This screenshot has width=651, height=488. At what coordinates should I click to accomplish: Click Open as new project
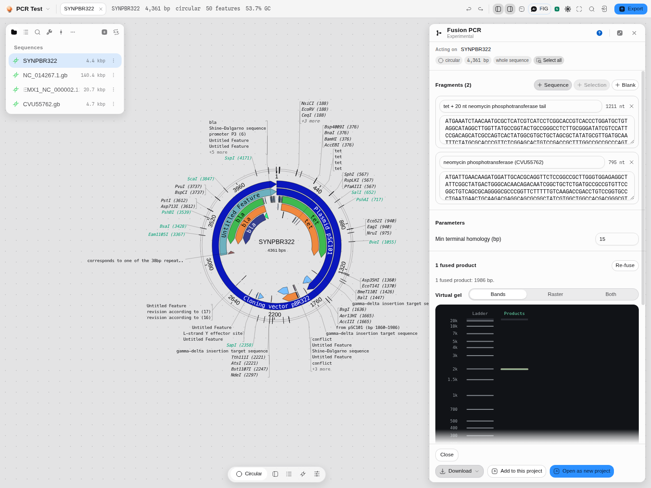click(582, 471)
